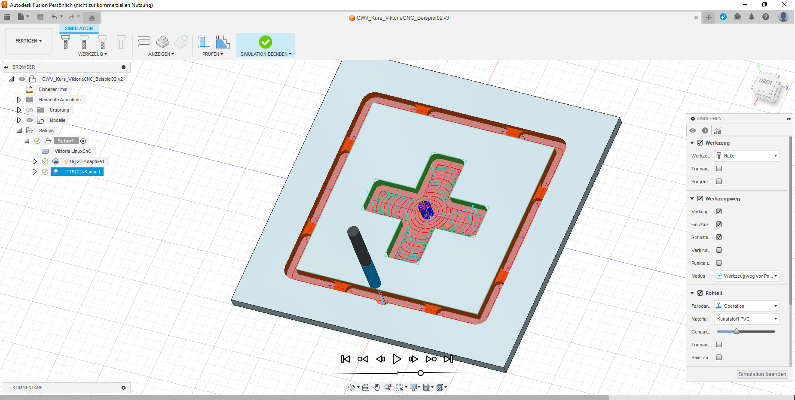
Task: Toggle visibility eye of Ursprung folder
Action: point(30,110)
